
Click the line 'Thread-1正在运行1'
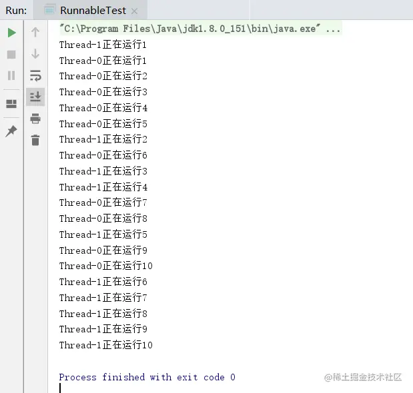(x=103, y=45)
